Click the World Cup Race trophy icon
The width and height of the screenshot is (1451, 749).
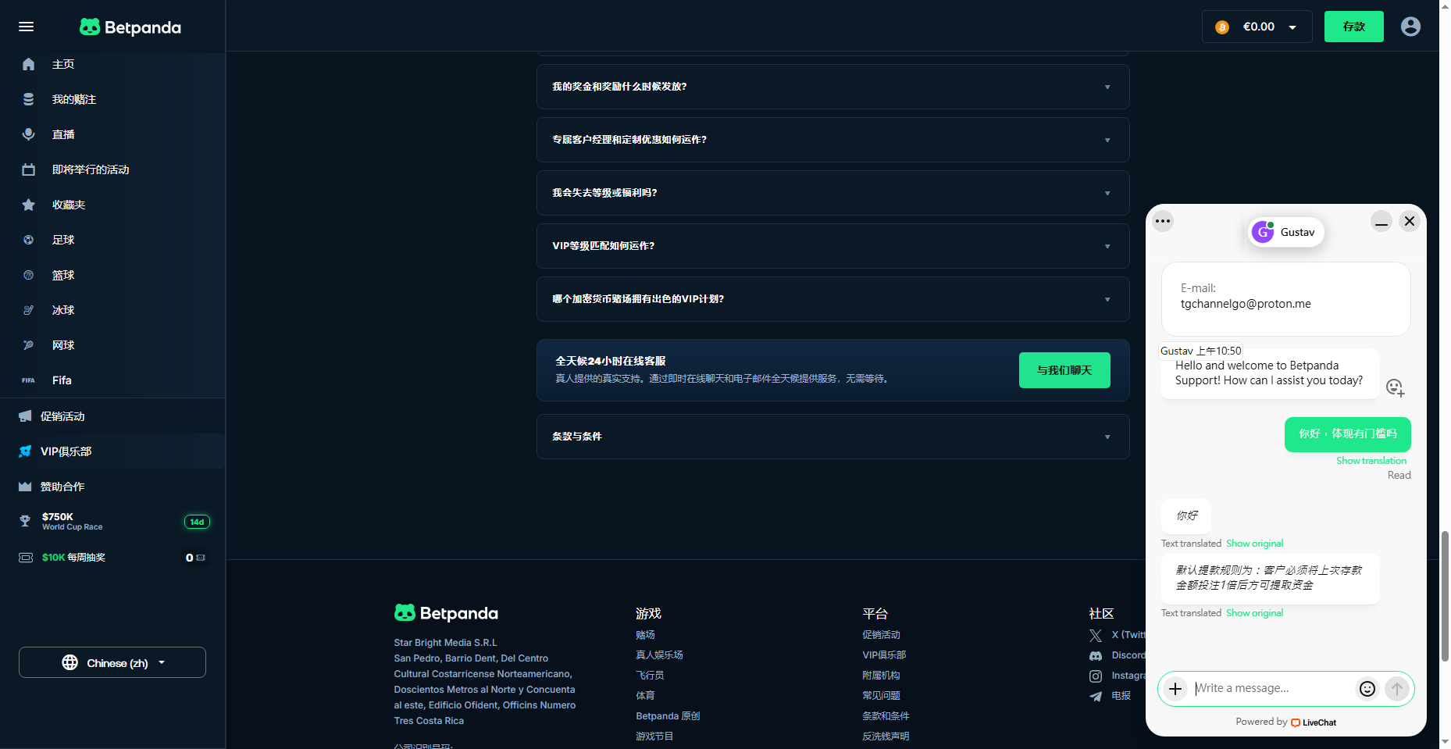(25, 521)
